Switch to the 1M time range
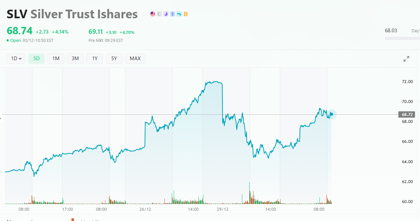Viewport: 420px width, 221px height. click(56, 59)
